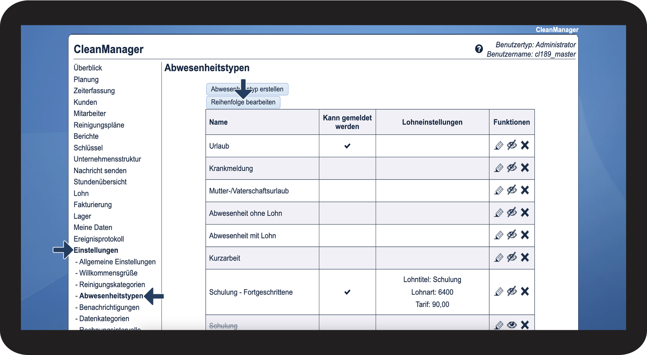Open the help question mark icon
The height and width of the screenshot is (355, 647).
pos(479,49)
